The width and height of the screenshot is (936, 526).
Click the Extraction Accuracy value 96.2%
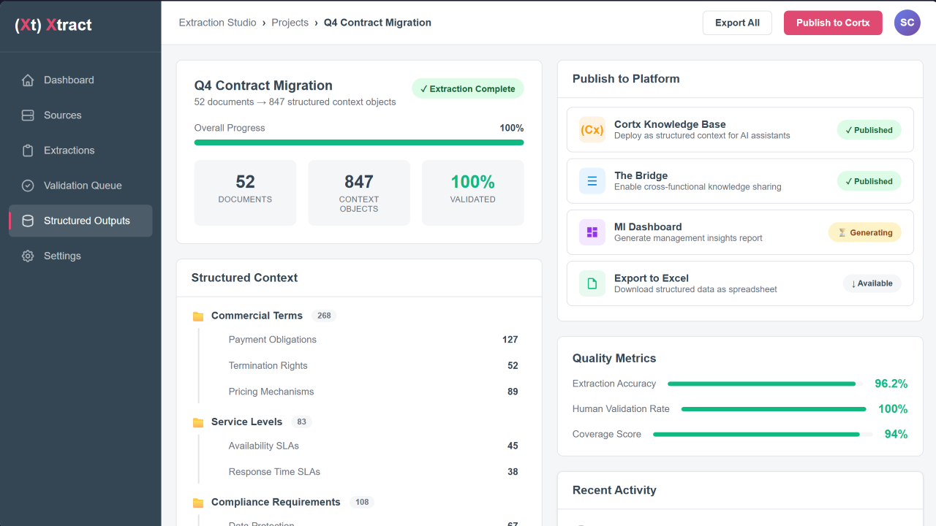pyautogui.click(x=891, y=384)
